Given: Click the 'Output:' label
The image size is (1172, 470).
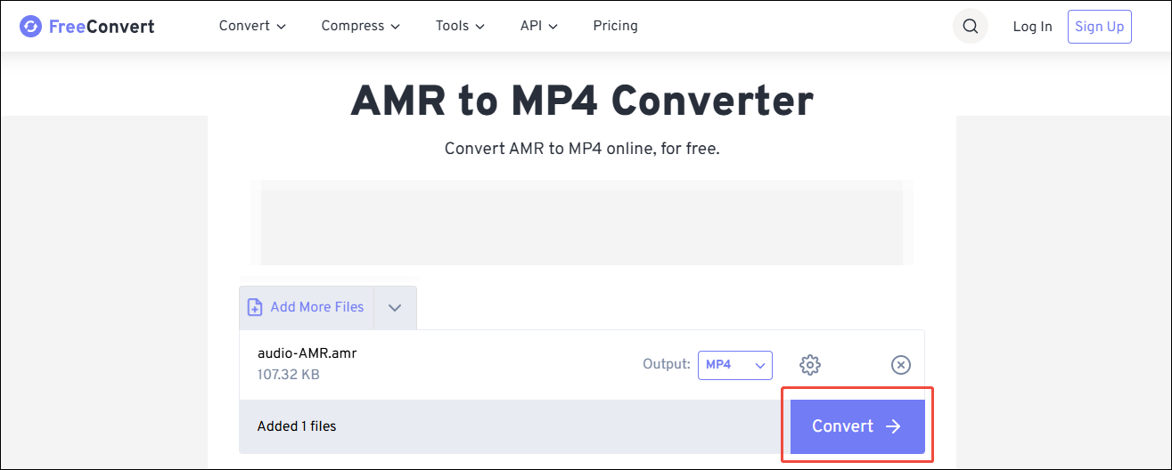Looking at the screenshot, I should point(666,364).
